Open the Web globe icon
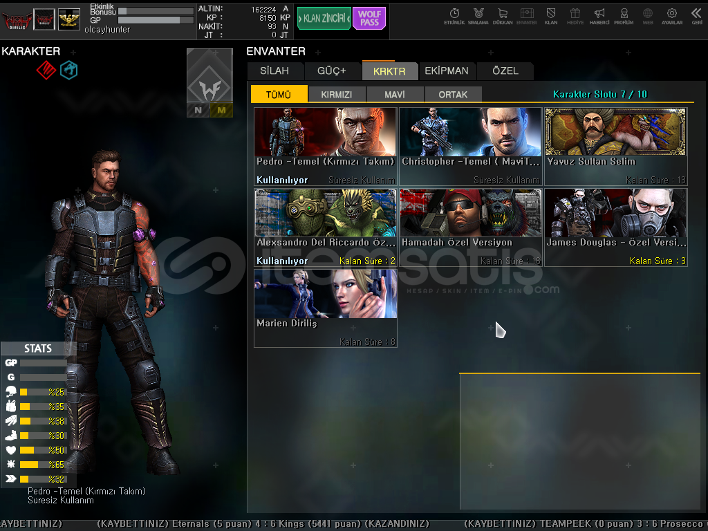708x531 pixels. (x=648, y=17)
